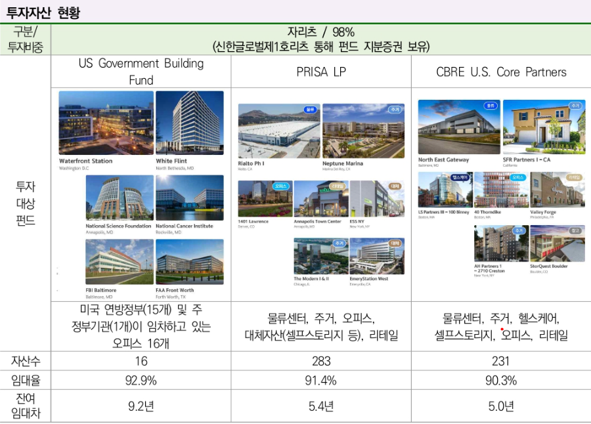The width and height of the screenshot is (591, 424).
Task: Click the 오피스 badge on 1401 Lawrence
Action: [x=280, y=186]
